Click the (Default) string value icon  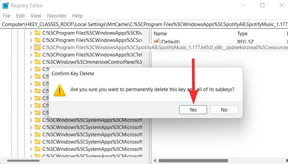click(156, 41)
